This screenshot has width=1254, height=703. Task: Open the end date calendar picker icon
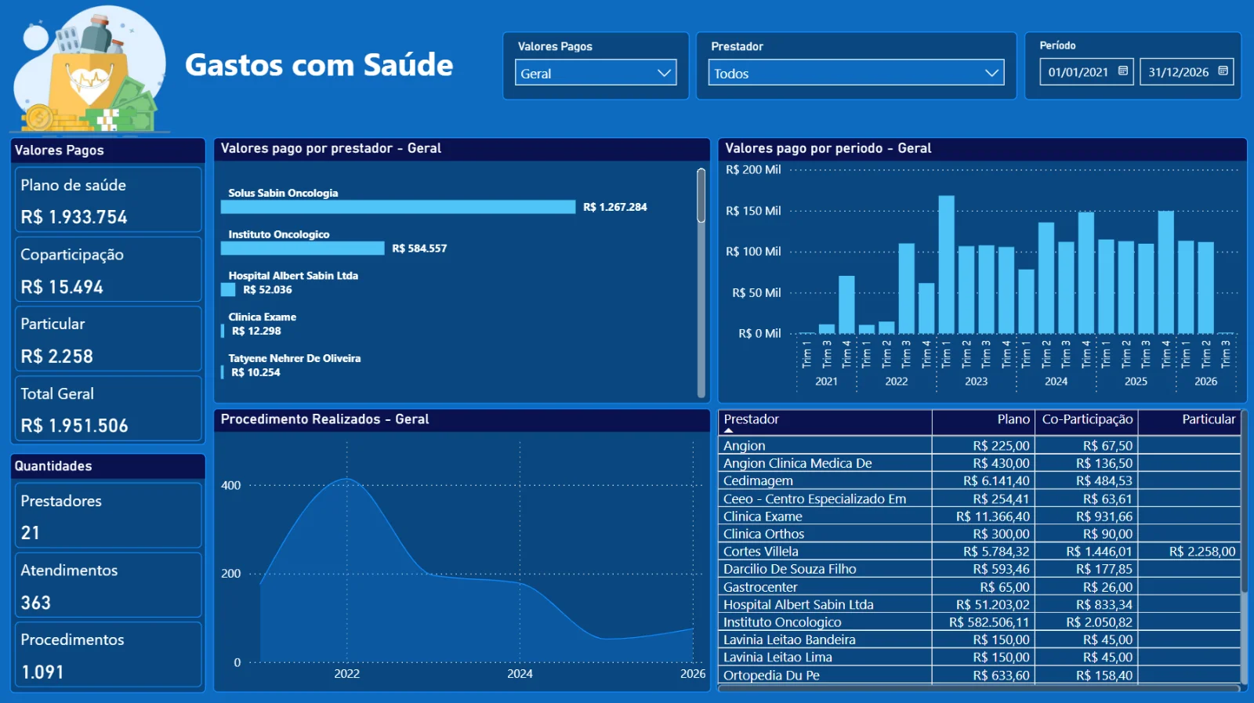1223,71
